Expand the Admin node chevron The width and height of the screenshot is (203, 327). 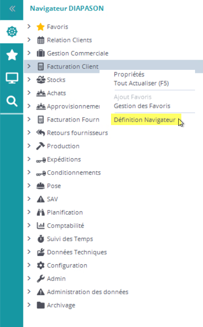click(x=29, y=278)
